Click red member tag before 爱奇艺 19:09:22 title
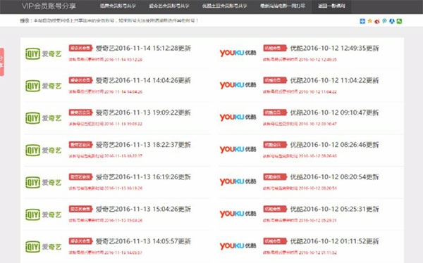This screenshot has height=263, width=423. (80, 113)
